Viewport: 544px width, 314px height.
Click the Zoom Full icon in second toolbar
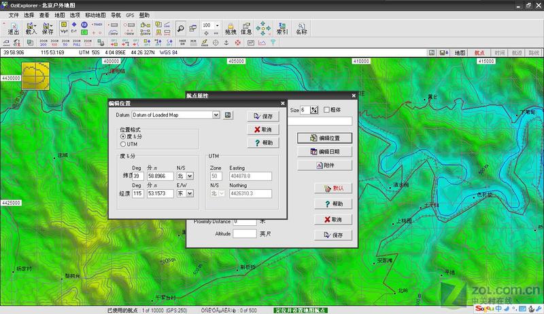coord(77,43)
